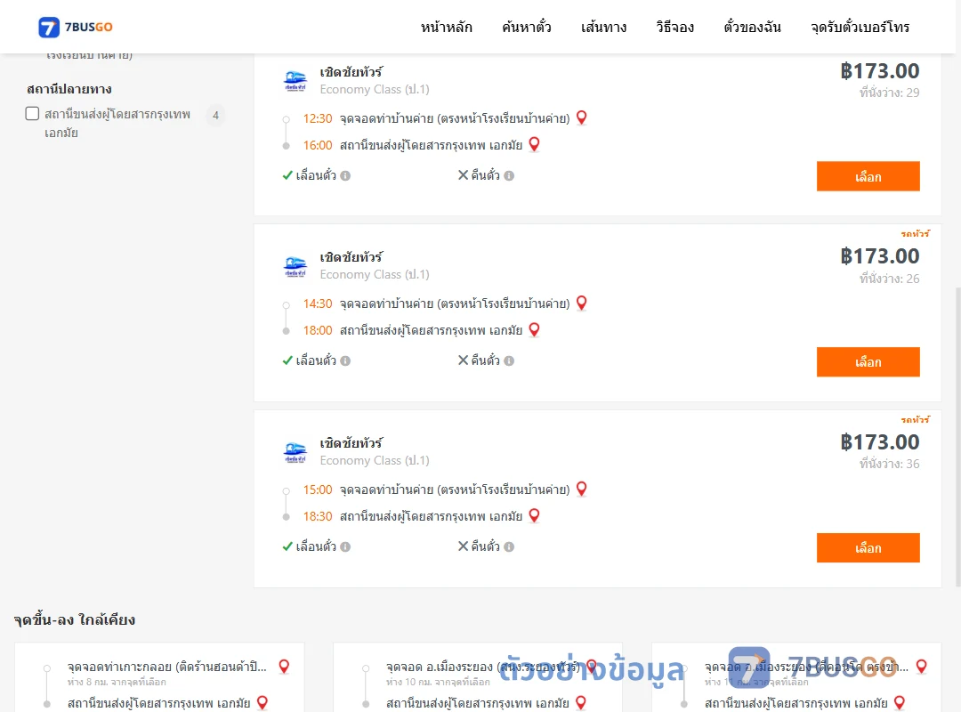This screenshot has height=712, width=961.
Task: Select the 12:30 trip with เลือก button
Action: click(868, 176)
